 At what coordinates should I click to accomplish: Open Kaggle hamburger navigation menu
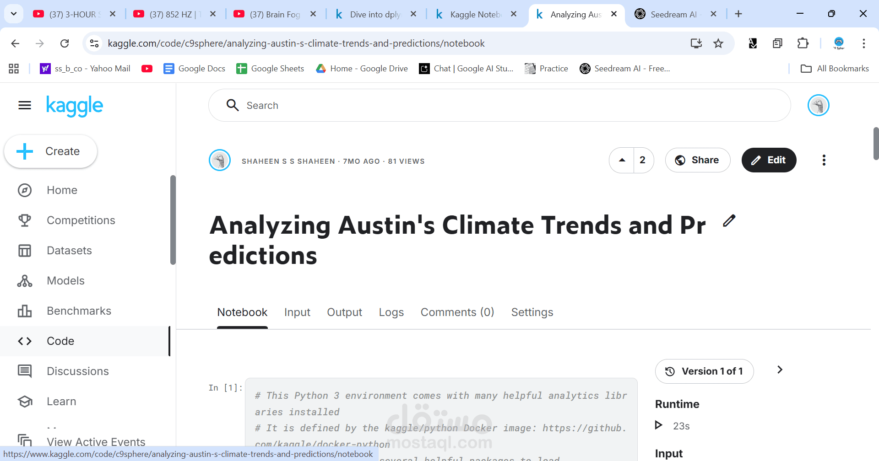click(x=25, y=106)
